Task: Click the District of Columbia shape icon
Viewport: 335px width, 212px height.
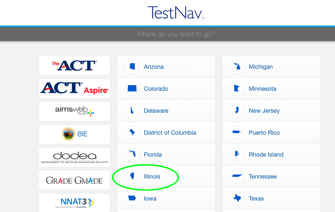Action: pyautogui.click(x=132, y=133)
